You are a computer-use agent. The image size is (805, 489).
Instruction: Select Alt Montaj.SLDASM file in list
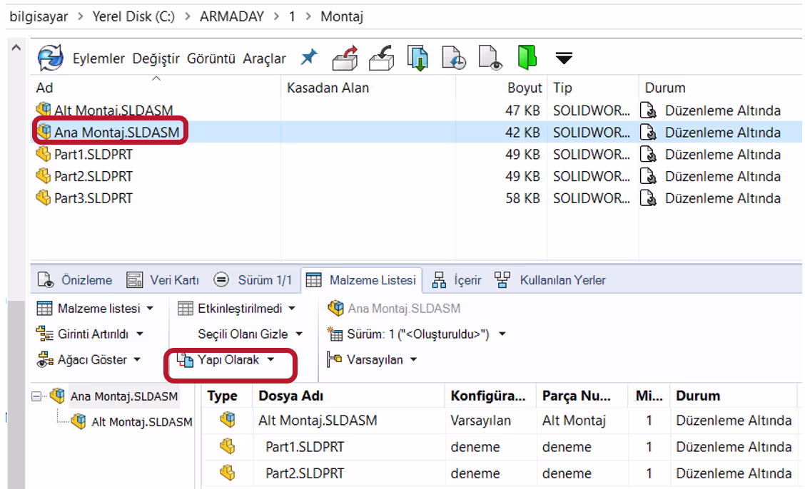click(x=113, y=110)
